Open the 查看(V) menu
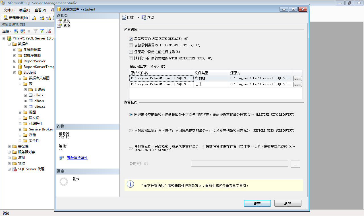364x216 pixels. click(40, 10)
